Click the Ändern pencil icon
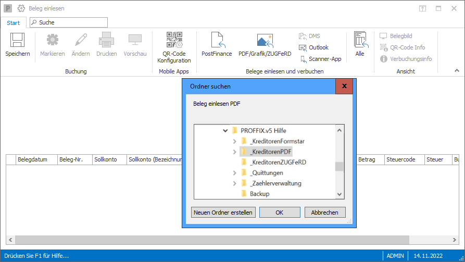Viewport: 465px width, 262px height. [x=81, y=40]
